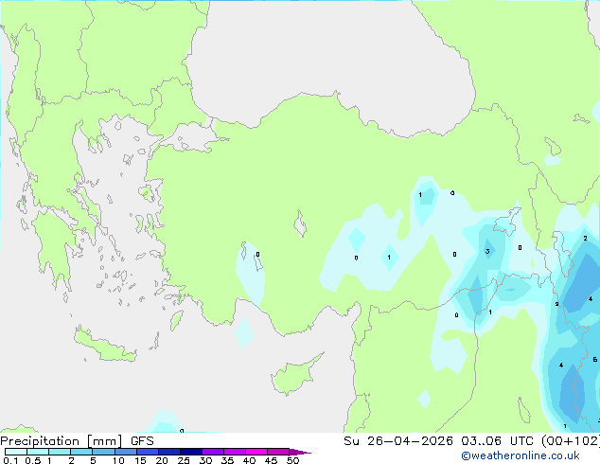Click the 'GFS' model label

tap(142, 441)
